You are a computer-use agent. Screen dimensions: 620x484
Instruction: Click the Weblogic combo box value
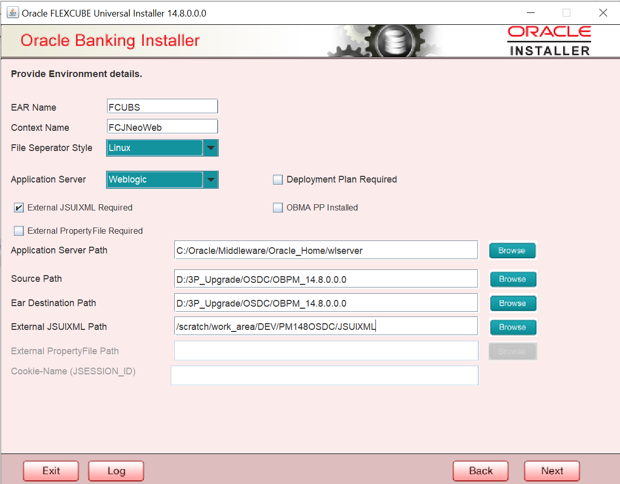[x=155, y=179]
